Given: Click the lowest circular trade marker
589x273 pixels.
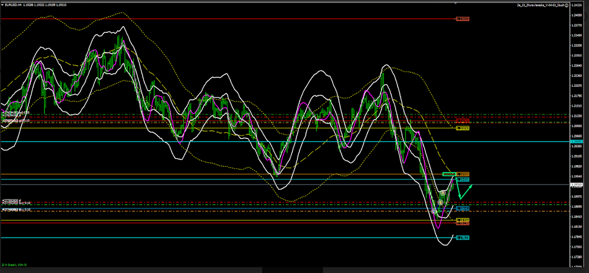Looking at the screenshot, I should pyautogui.click(x=434, y=212).
